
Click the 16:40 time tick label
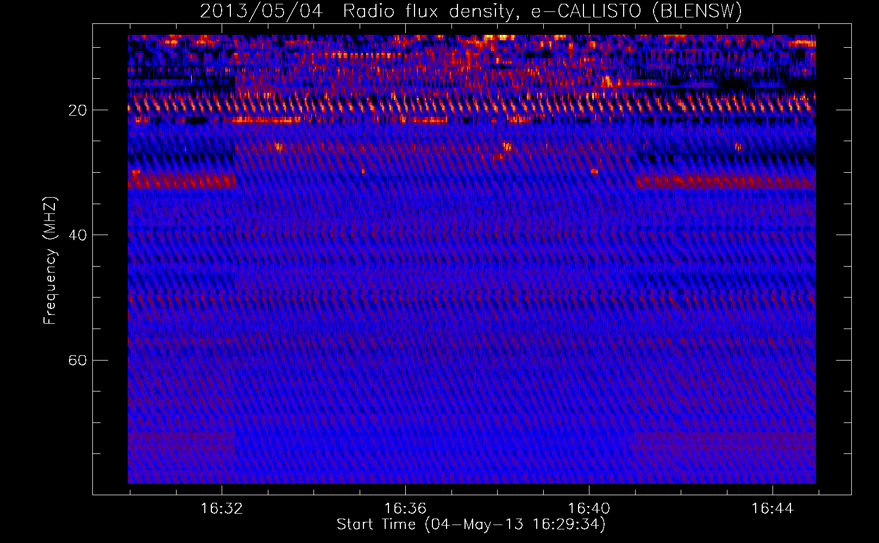589,509
